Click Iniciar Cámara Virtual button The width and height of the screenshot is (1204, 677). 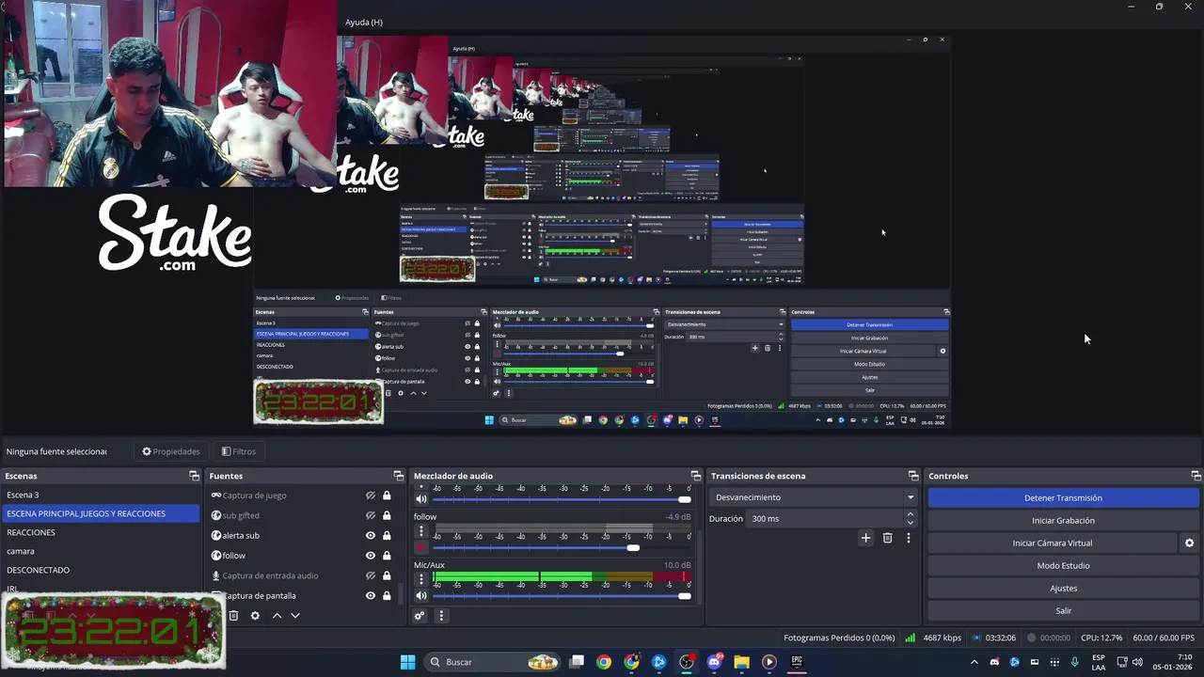click(1053, 543)
